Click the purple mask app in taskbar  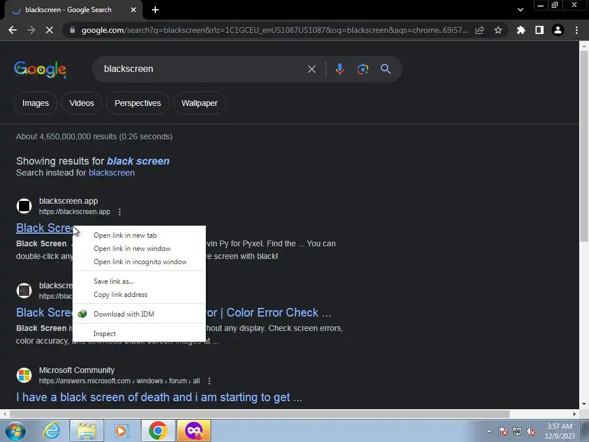tap(194, 430)
